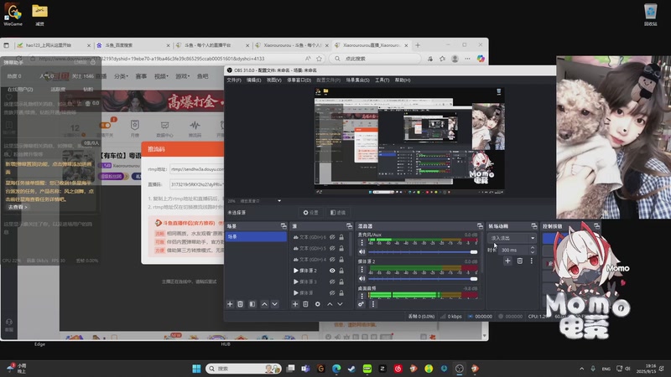Remove the scene transition with the trash icon
Screen dimensions: 671x377
(x=519, y=261)
